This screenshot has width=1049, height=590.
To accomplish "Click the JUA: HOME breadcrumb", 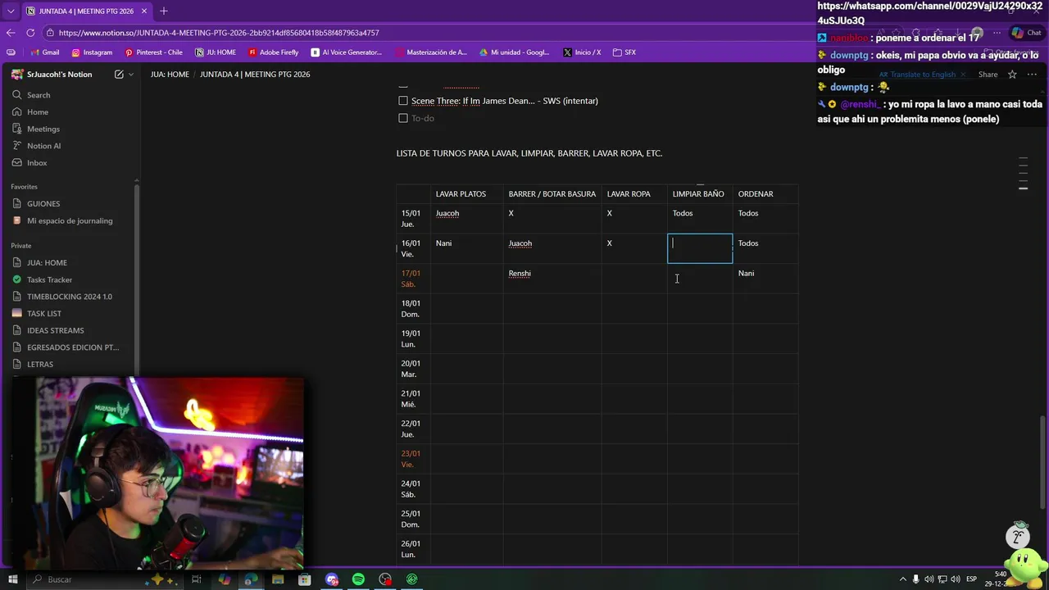I will coord(170,75).
